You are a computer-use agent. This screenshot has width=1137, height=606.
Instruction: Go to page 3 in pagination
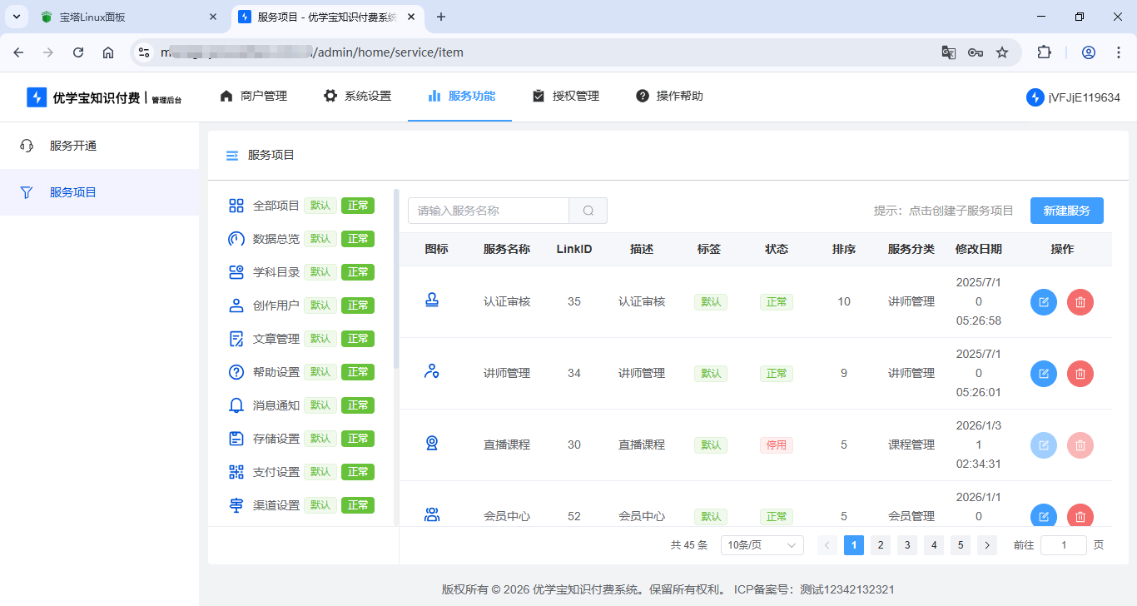(x=907, y=545)
